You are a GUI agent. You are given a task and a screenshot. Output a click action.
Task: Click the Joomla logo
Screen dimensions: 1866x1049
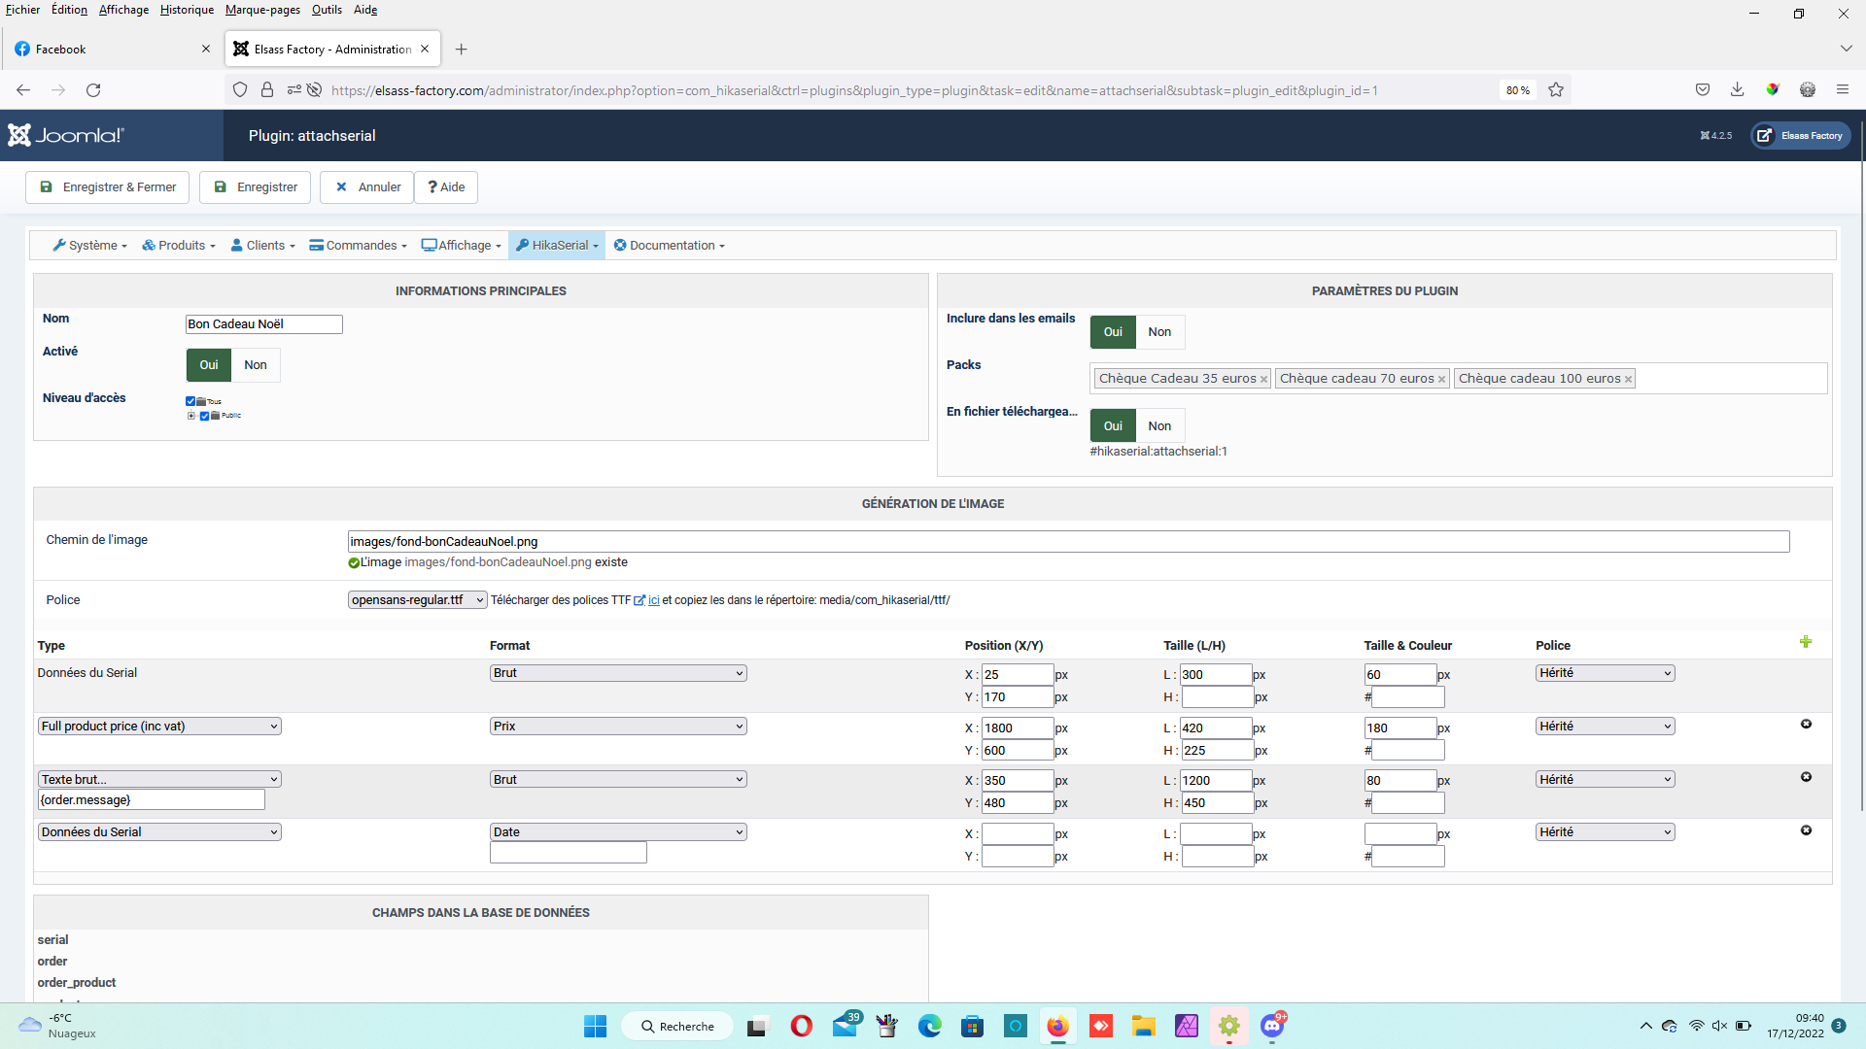pos(66,135)
